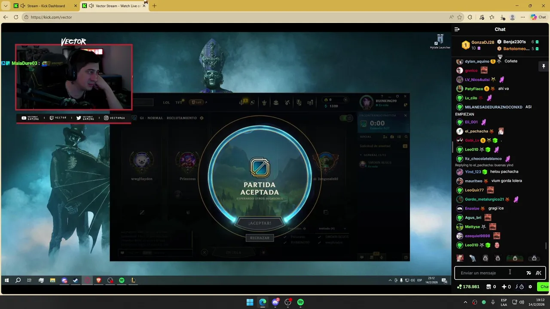Open the favorites list
This screenshot has width=550, height=309.
click(x=492, y=17)
